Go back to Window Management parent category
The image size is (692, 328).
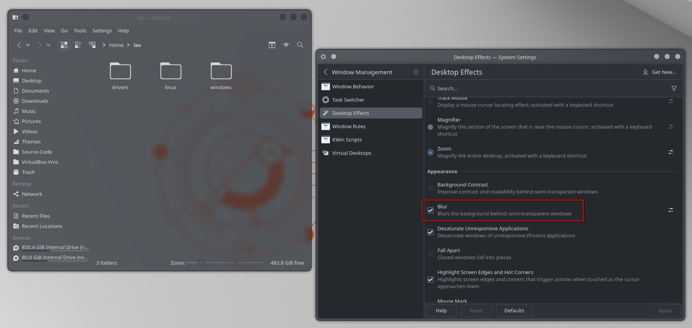pos(326,72)
